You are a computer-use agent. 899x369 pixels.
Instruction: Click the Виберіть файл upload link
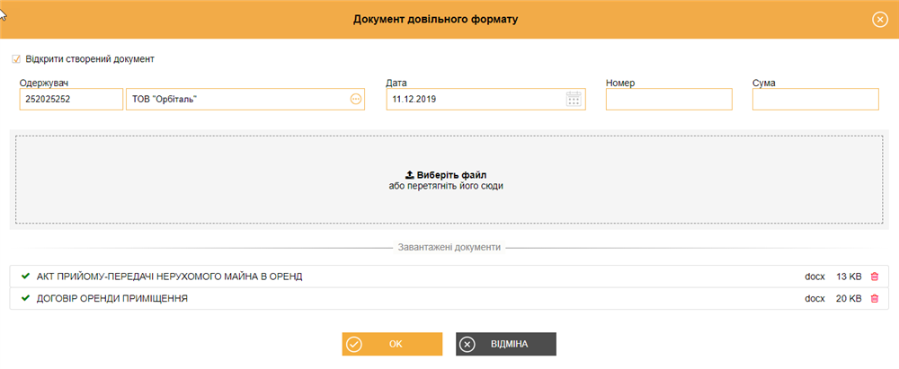(x=452, y=175)
